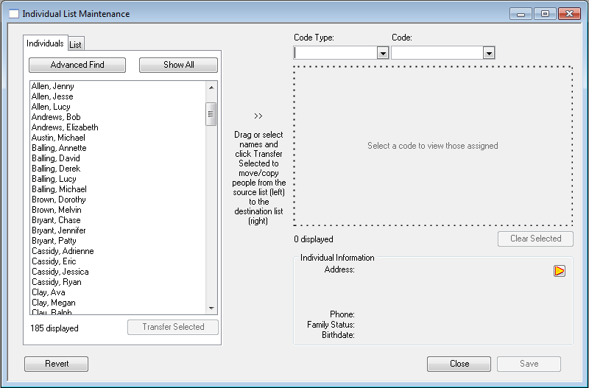589x388 pixels.
Task: Click the Revert button
Action: [x=57, y=364]
